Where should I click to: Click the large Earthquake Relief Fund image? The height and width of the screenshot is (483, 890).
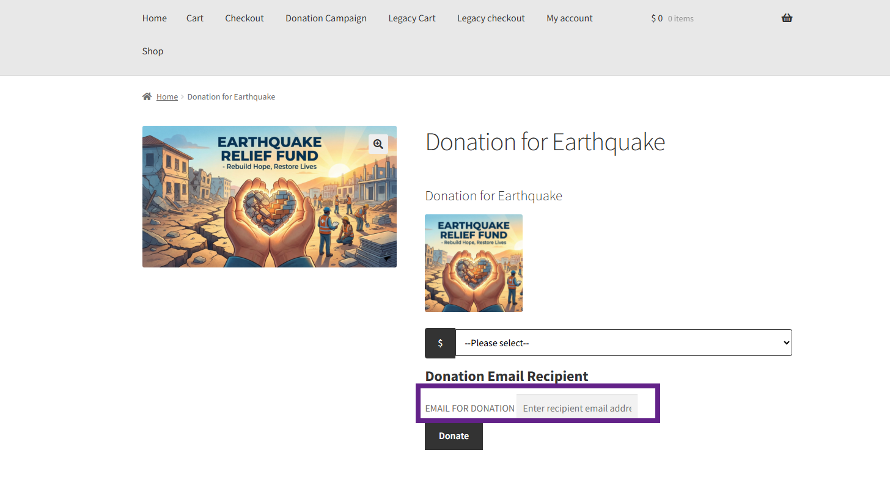270,197
